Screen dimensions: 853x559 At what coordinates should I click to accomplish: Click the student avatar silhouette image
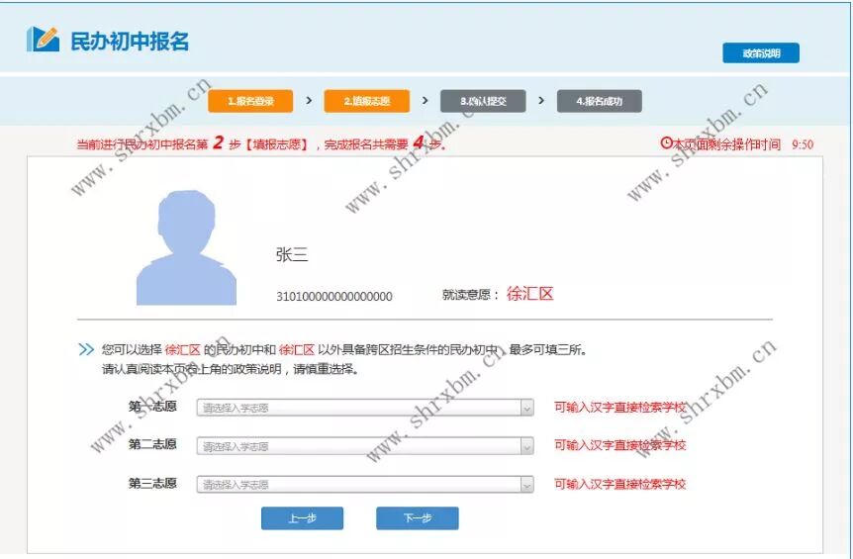(x=186, y=247)
